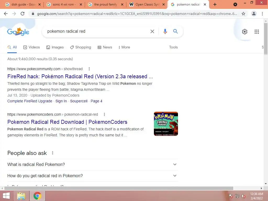Click the Chrome icon in the taskbar
Image resolution: width=268 pixels, height=201 pixels.
point(37,196)
